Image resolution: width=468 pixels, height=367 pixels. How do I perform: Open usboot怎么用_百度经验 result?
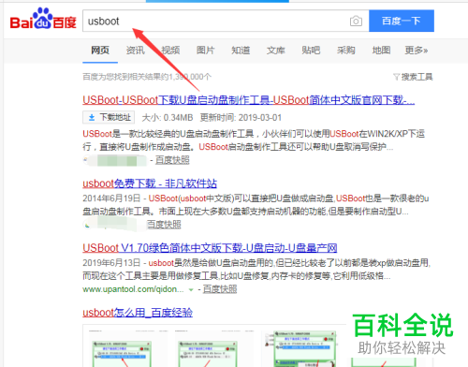click(x=138, y=313)
